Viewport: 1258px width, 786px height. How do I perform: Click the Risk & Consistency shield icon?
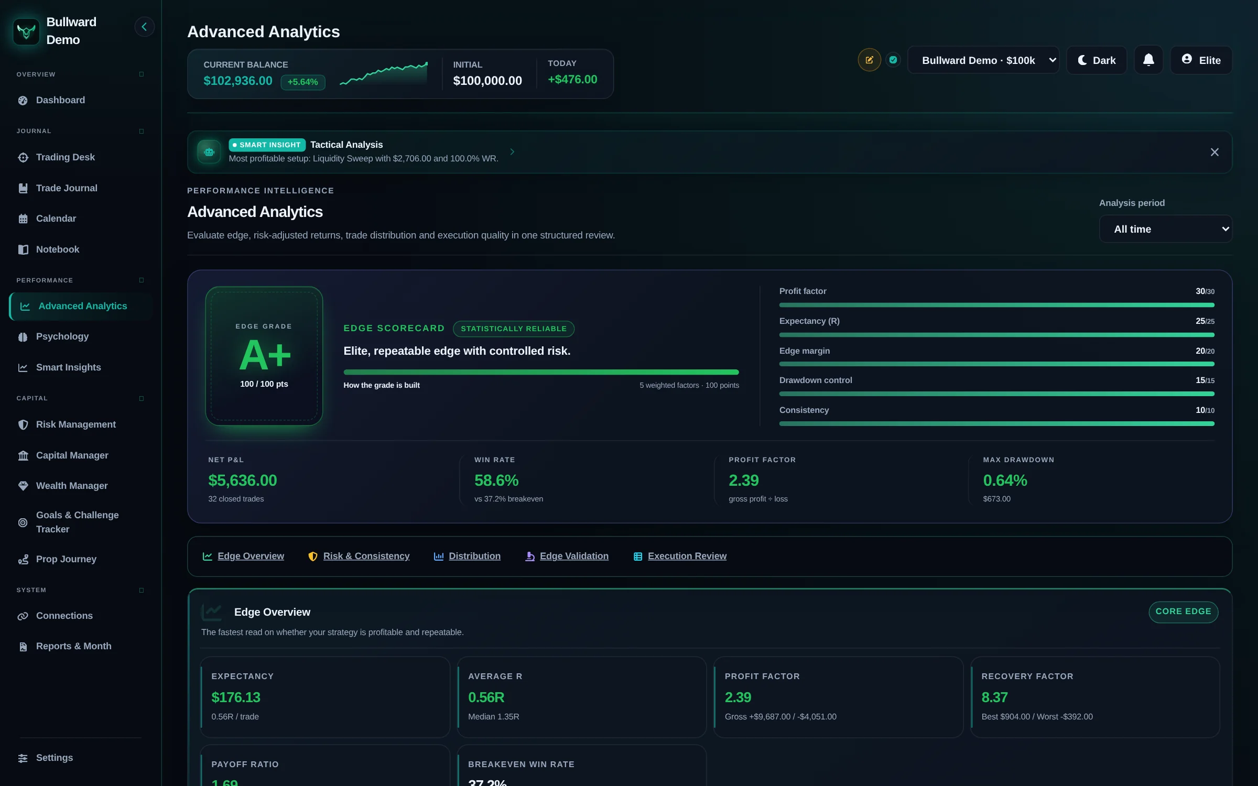pyautogui.click(x=313, y=556)
